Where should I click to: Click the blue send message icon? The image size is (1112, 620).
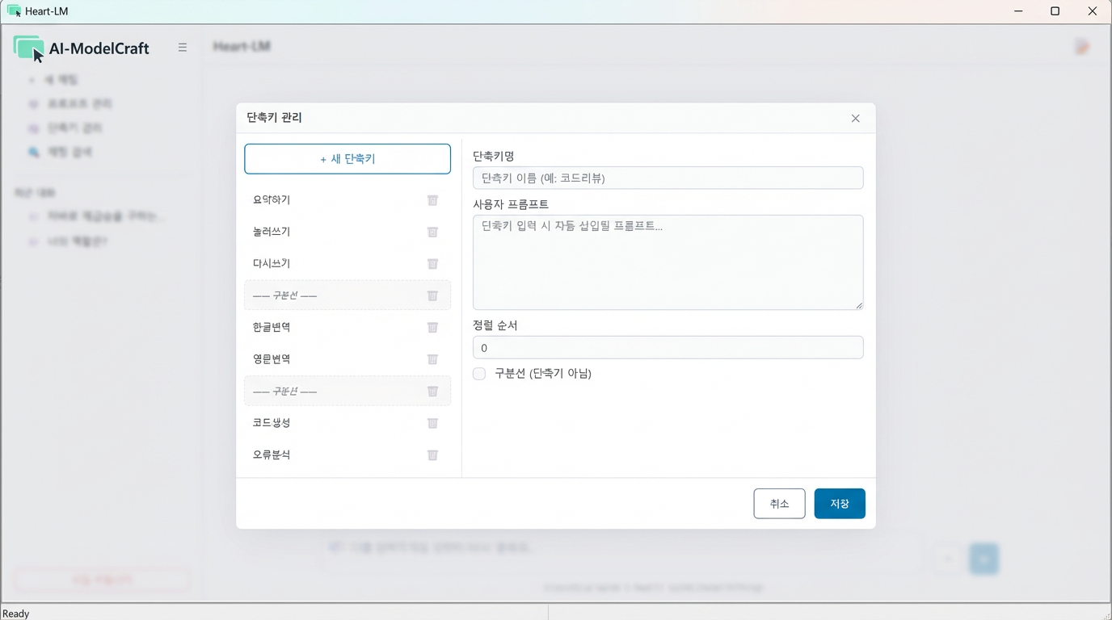(984, 558)
